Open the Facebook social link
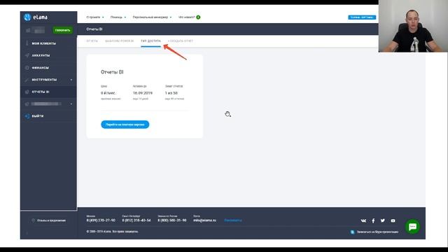448x252 pixels. coord(373,220)
